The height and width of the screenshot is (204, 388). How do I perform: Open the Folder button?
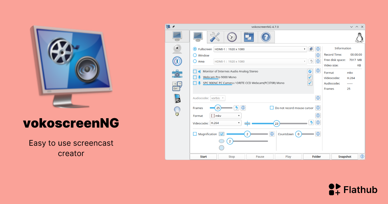[x=316, y=156]
